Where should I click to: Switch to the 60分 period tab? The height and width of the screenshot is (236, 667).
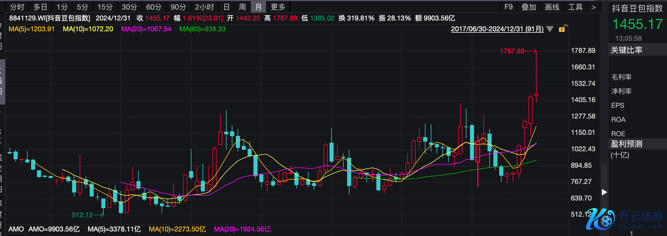coord(154,7)
